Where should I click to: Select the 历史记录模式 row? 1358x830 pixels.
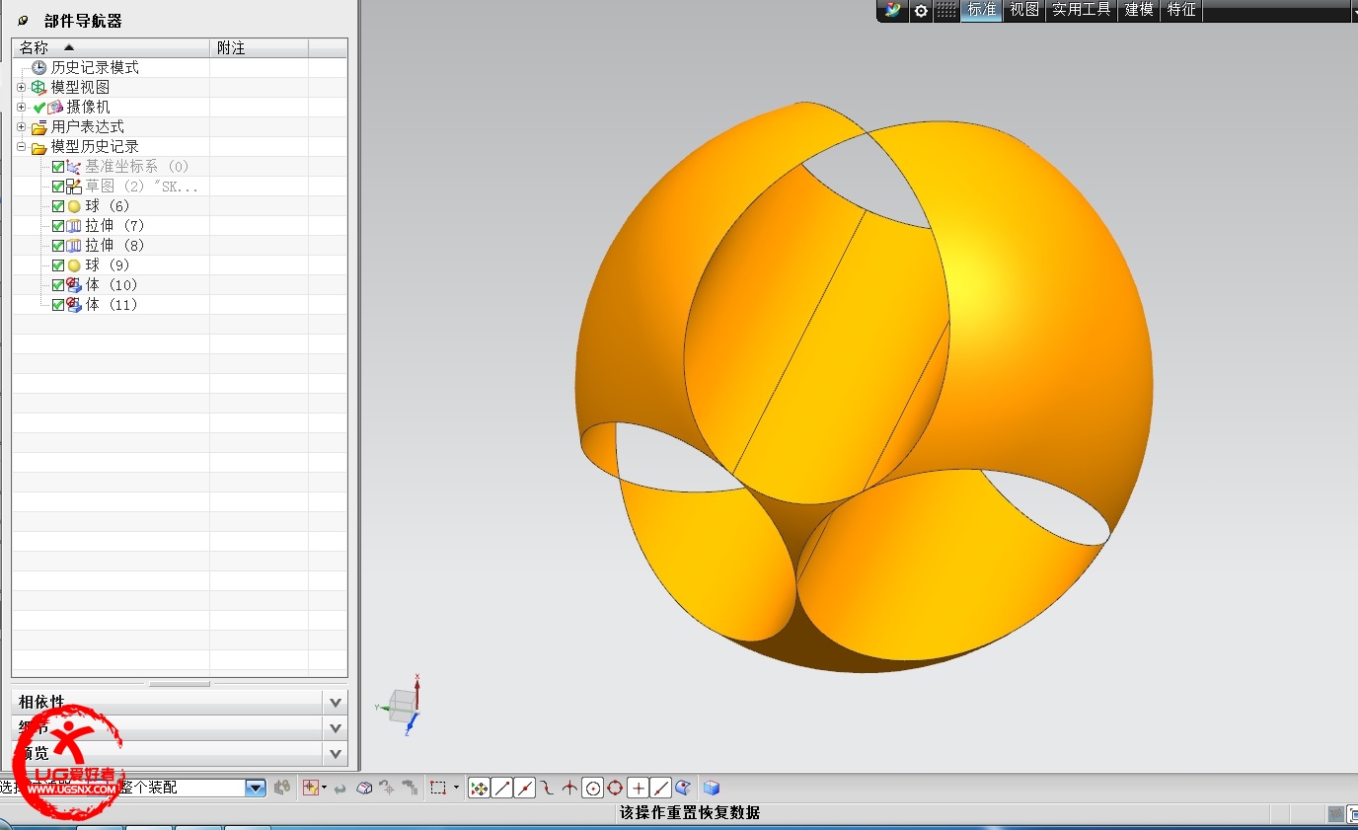180,67
